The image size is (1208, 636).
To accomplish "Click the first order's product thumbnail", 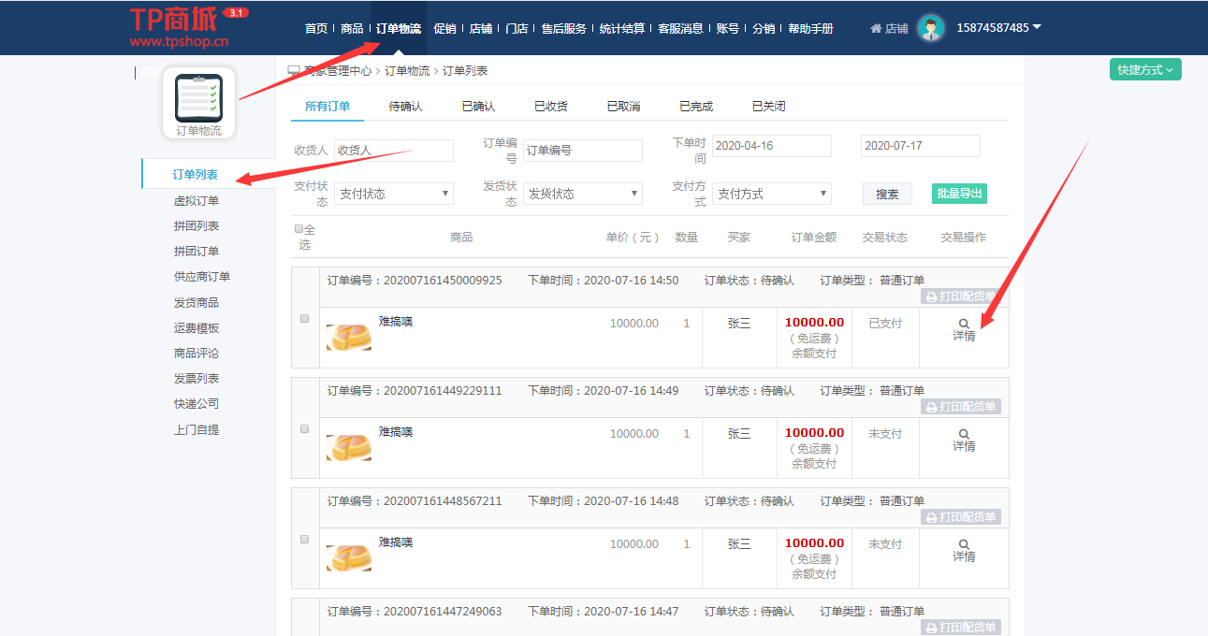I will click(x=348, y=337).
